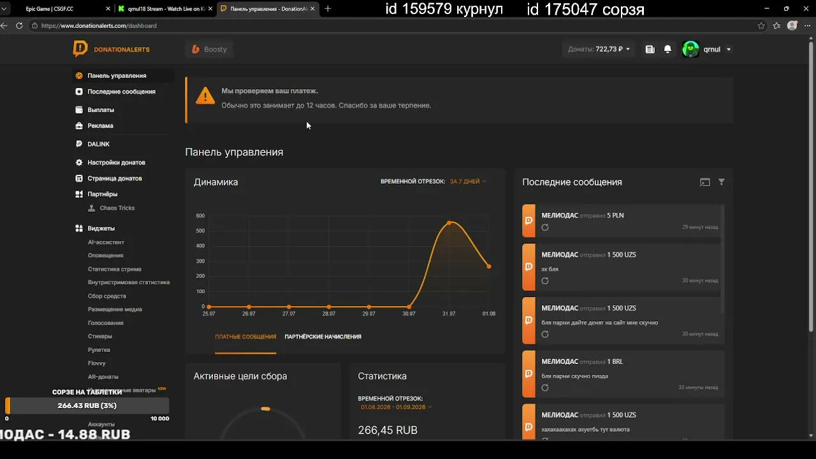Click the Партнёры sidebar icon
Viewport: 816px width, 459px height.
point(79,194)
